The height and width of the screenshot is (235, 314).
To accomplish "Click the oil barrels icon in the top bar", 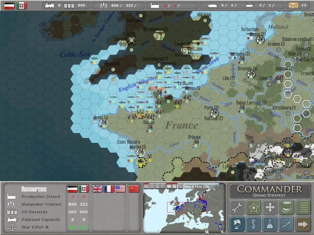I will [69, 6].
